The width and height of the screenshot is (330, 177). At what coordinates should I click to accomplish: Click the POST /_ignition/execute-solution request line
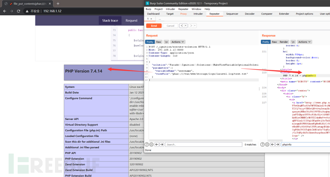(x=179, y=47)
